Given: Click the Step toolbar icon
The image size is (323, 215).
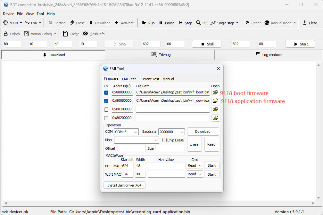Looking at the screenshot, I should click(181, 23).
